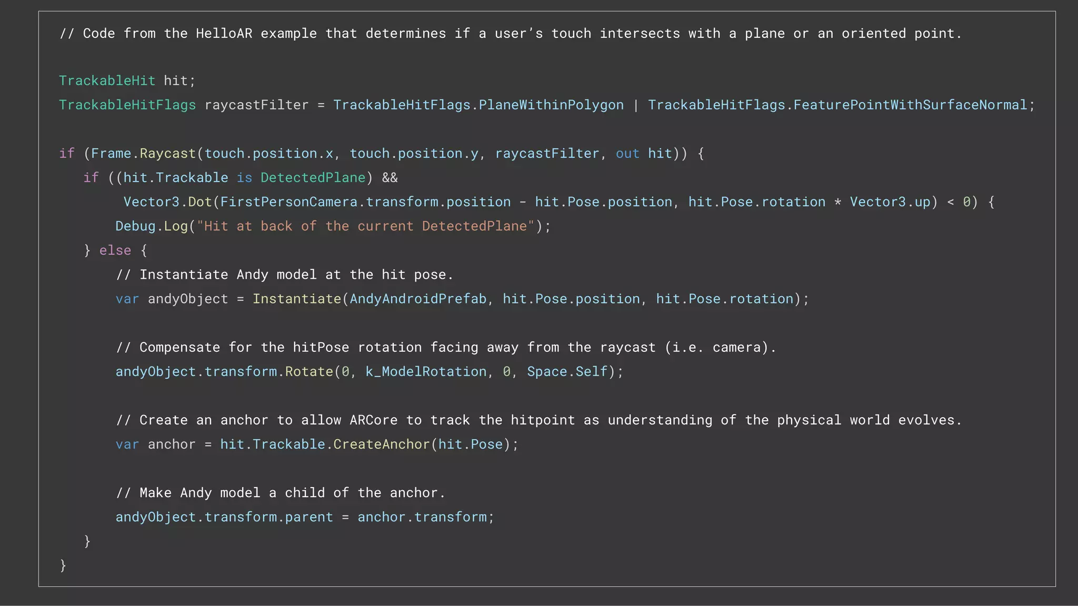Click the top comment about HelloAR example
The height and width of the screenshot is (606, 1078).
click(x=511, y=34)
